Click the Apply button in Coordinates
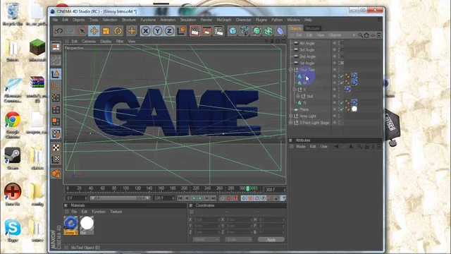Screen dimensions: 451x254 click(271, 240)
